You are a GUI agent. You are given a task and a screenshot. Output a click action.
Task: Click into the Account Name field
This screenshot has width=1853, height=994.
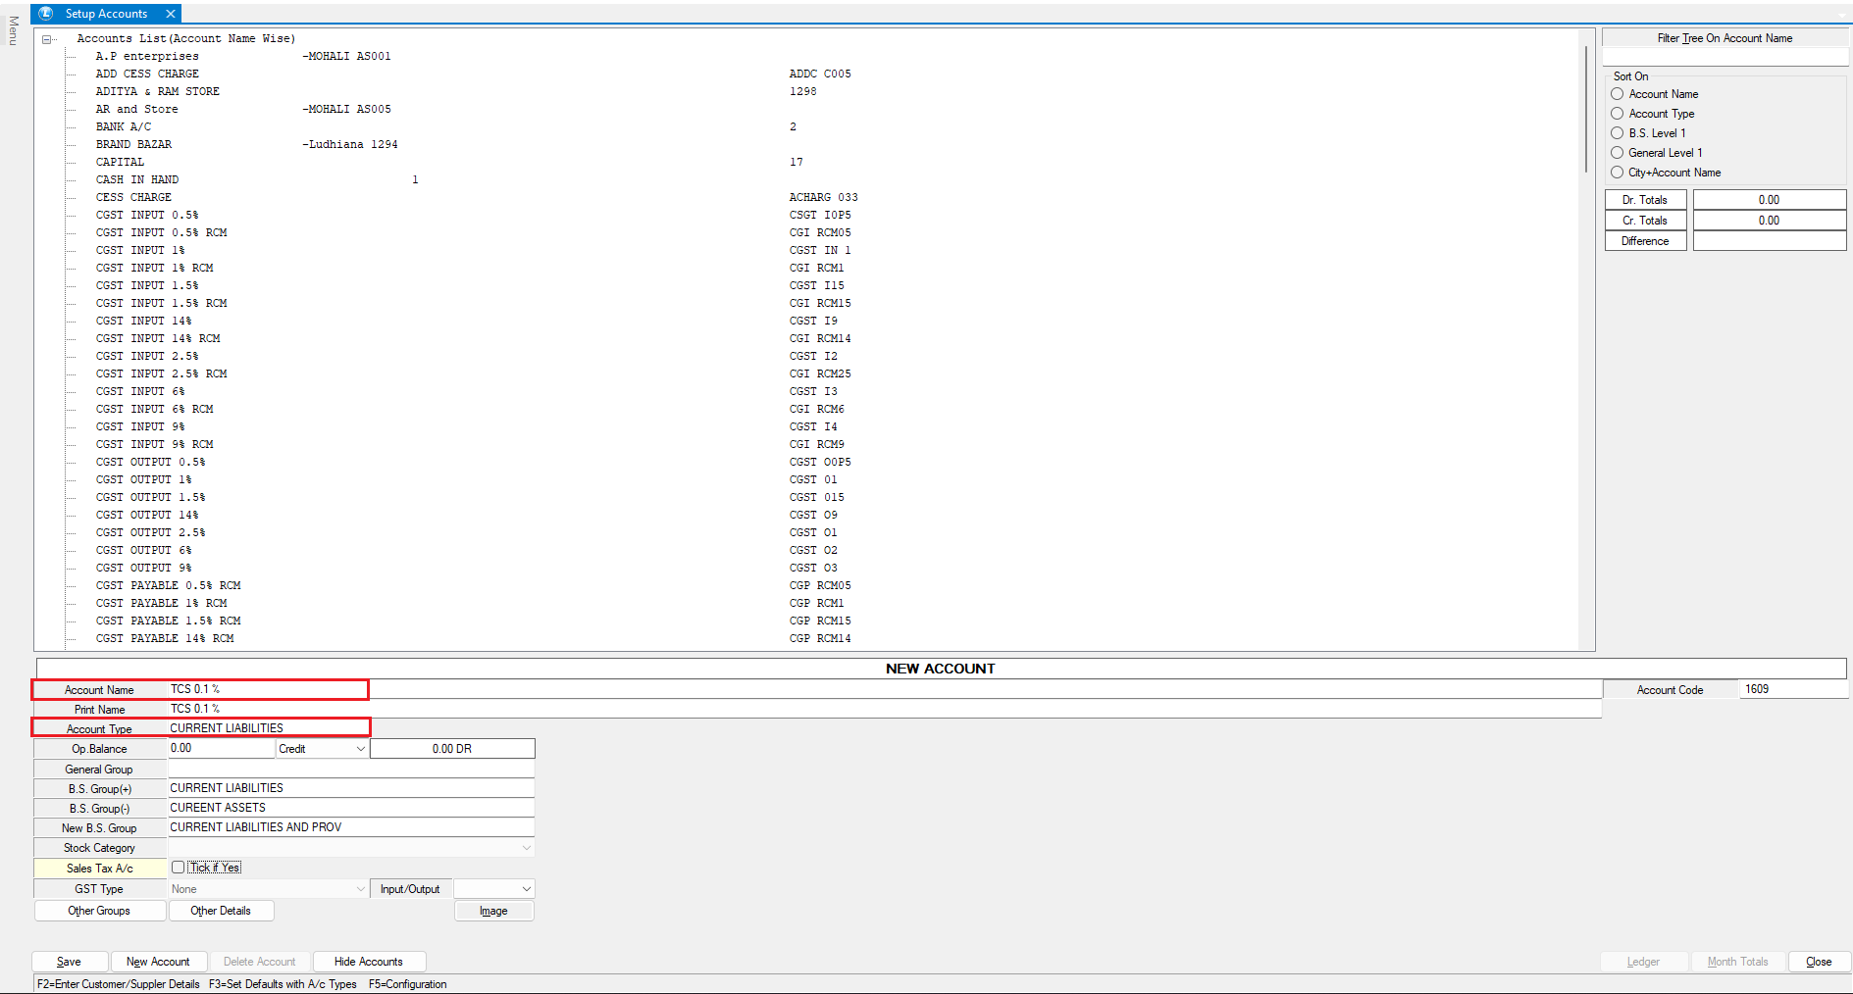267,689
